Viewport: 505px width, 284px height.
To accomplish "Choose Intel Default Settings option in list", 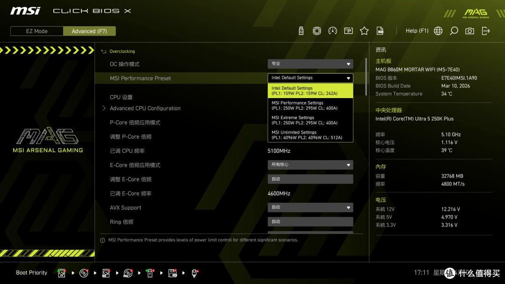I will click(x=310, y=91).
